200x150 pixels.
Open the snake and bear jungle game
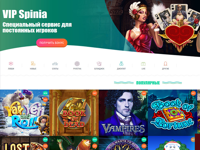tap(74, 143)
